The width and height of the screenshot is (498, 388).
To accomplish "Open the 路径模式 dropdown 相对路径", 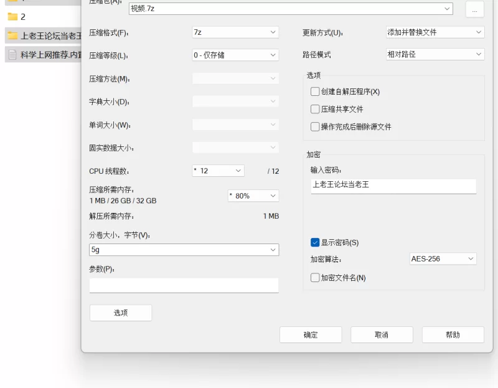I will pos(435,54).
